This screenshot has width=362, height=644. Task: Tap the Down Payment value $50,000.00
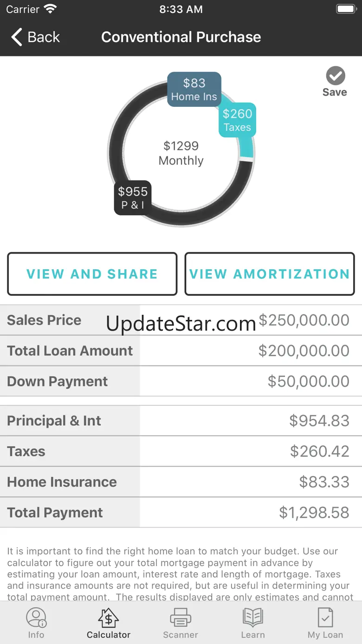(308, 381)
